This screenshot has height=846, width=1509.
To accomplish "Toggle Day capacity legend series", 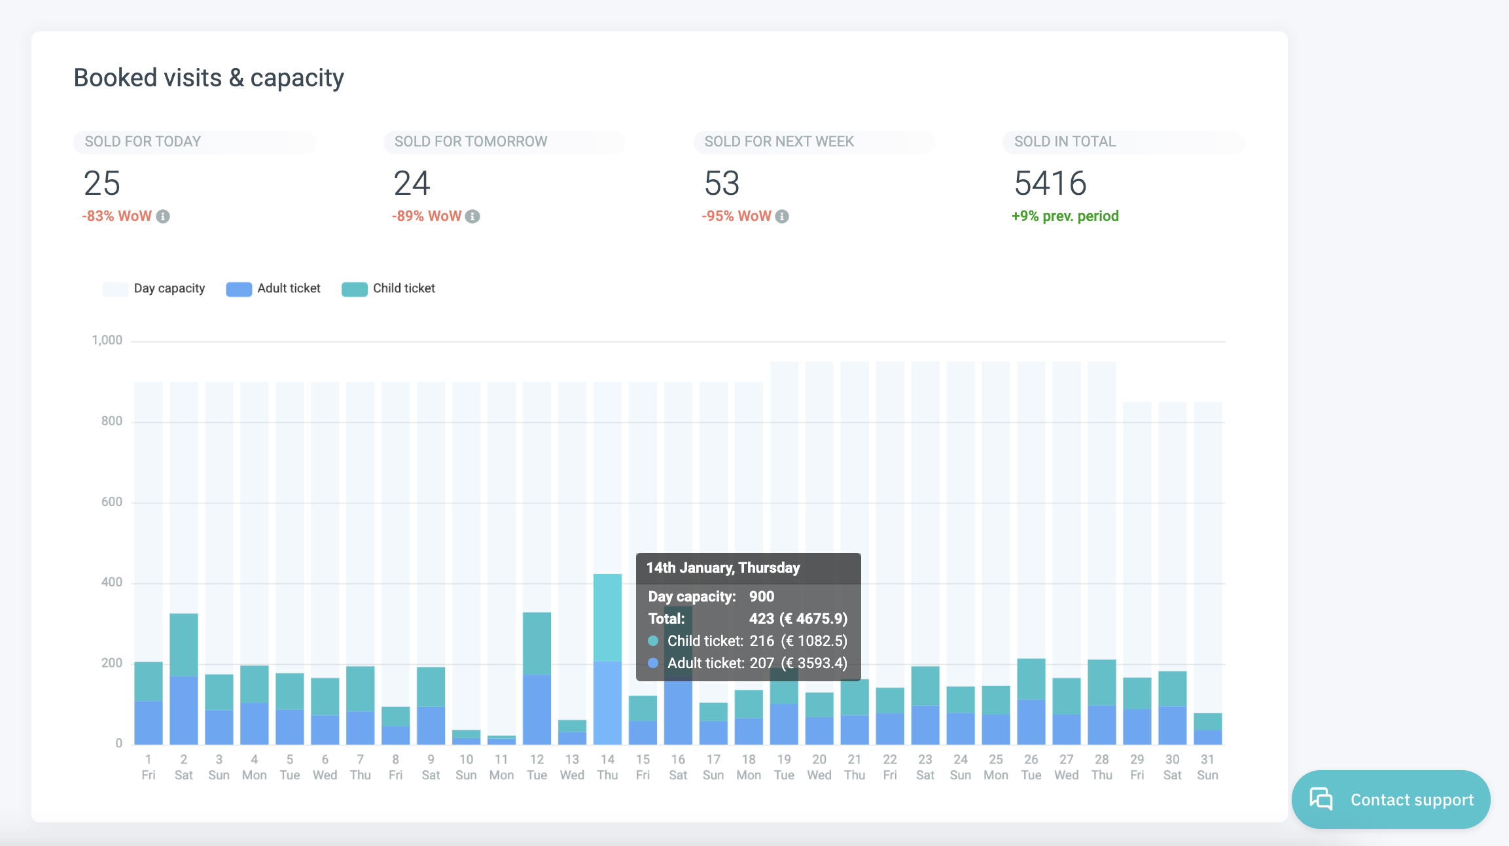I will pos(169,288).
